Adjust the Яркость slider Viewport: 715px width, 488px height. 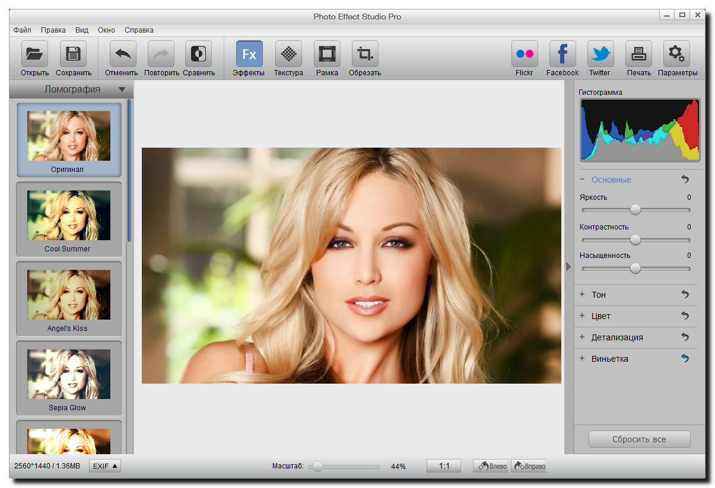click(x=635, y=210)
